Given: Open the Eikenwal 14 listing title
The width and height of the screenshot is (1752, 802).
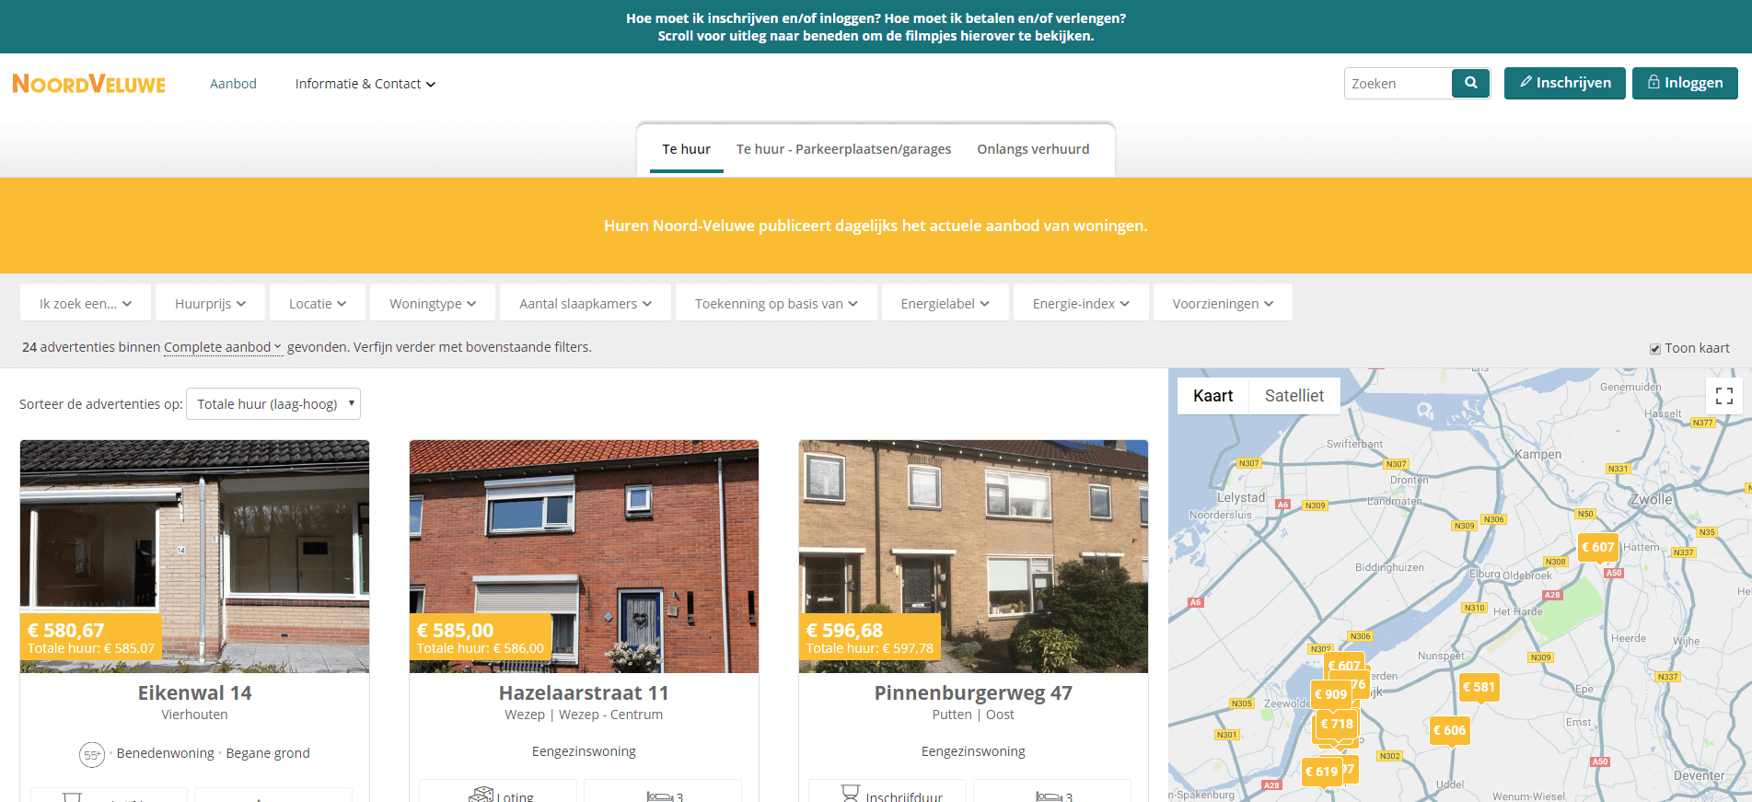Looking at the screenshot, I should point(195,692).
